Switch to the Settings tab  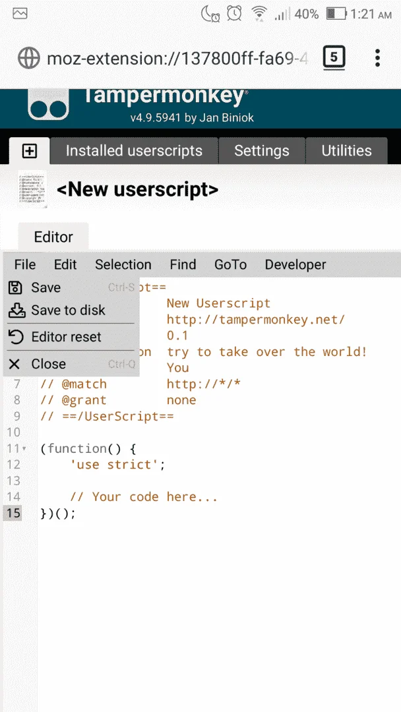[262, 151]
